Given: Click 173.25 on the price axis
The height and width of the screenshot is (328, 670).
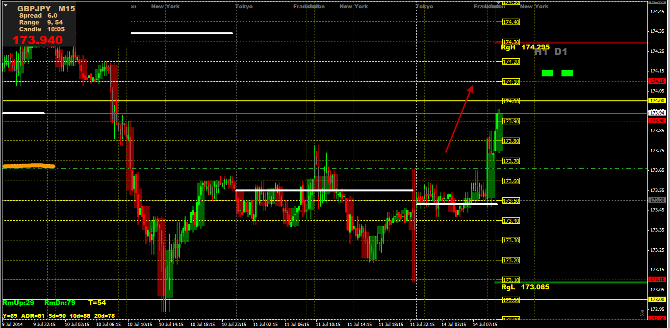Looking at the screenshot, I should tap(657, 250).
